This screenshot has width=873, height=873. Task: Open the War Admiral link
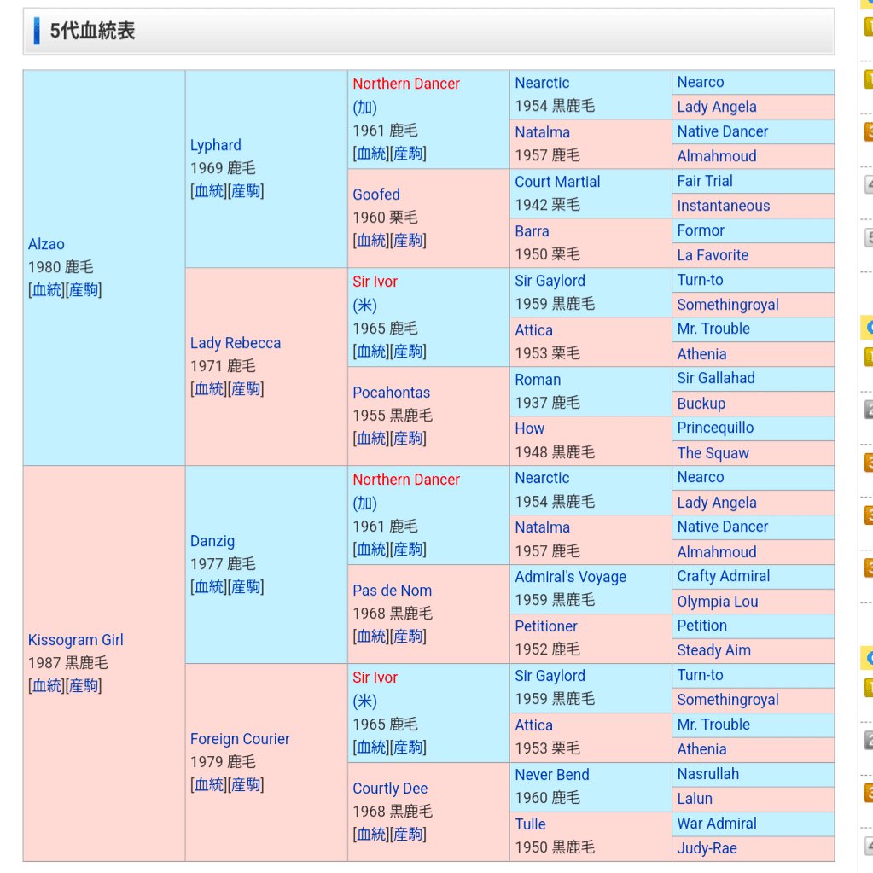coord(717,824)
